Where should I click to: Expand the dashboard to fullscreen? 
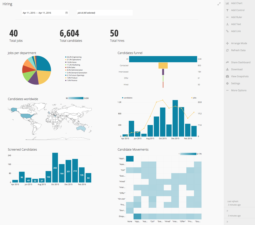[219, 4]
